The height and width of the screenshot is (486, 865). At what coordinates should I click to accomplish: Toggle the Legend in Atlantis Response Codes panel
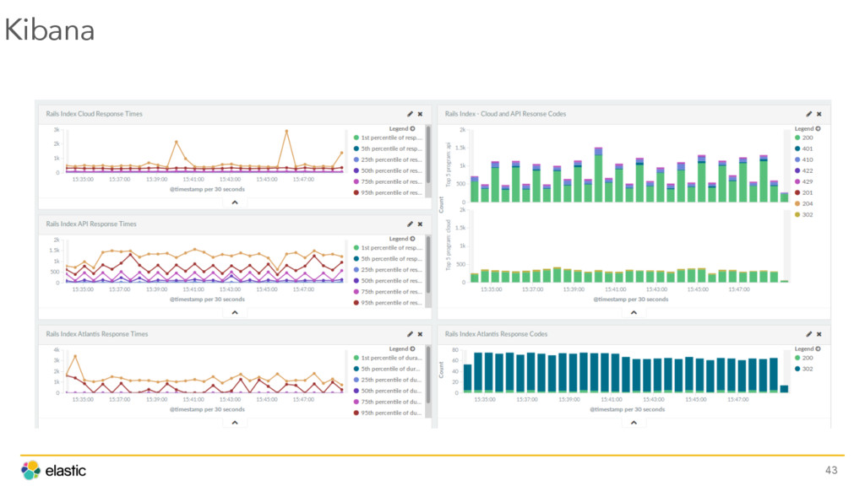pyautogui.click(x=808, y=349)
